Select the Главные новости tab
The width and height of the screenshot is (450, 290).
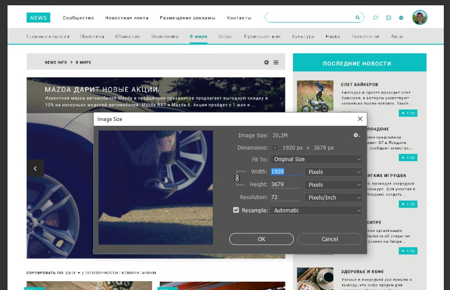pos(48,36)
